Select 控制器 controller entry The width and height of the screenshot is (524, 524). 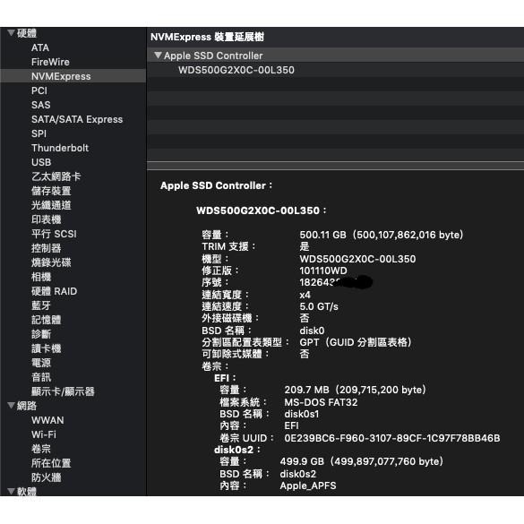pyautogui.click(x=46, y=248)
